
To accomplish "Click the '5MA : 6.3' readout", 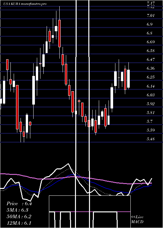I will click(x=18, y=210).
